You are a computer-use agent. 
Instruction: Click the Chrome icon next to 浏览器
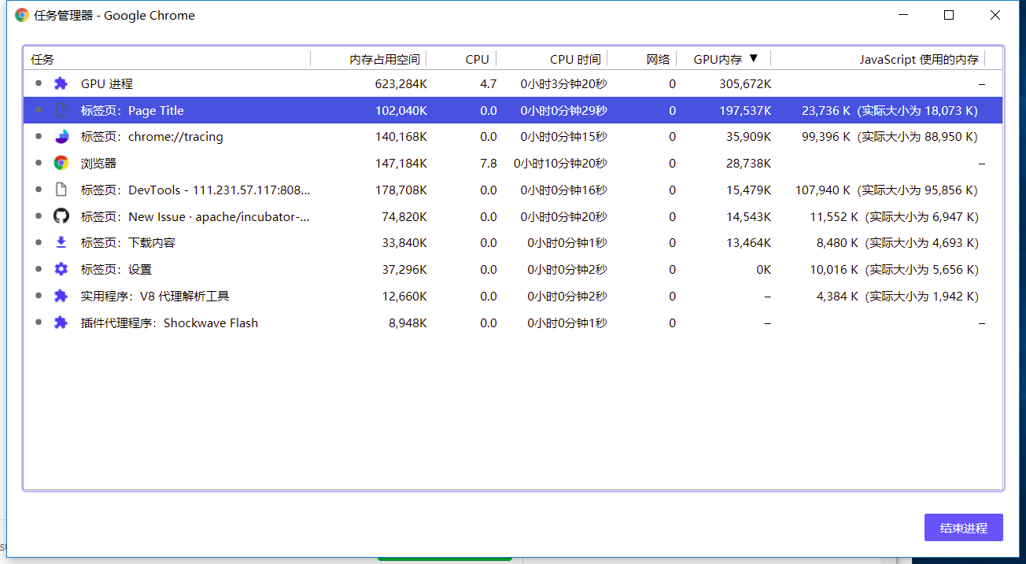[61, 163]
